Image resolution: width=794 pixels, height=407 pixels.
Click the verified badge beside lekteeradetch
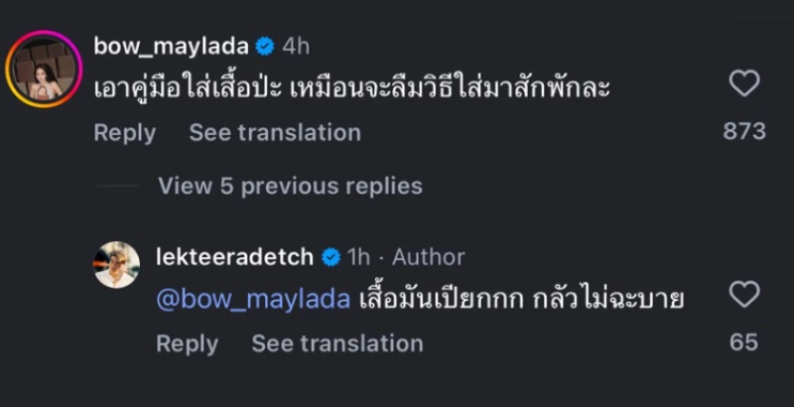(x=330, y=257)
